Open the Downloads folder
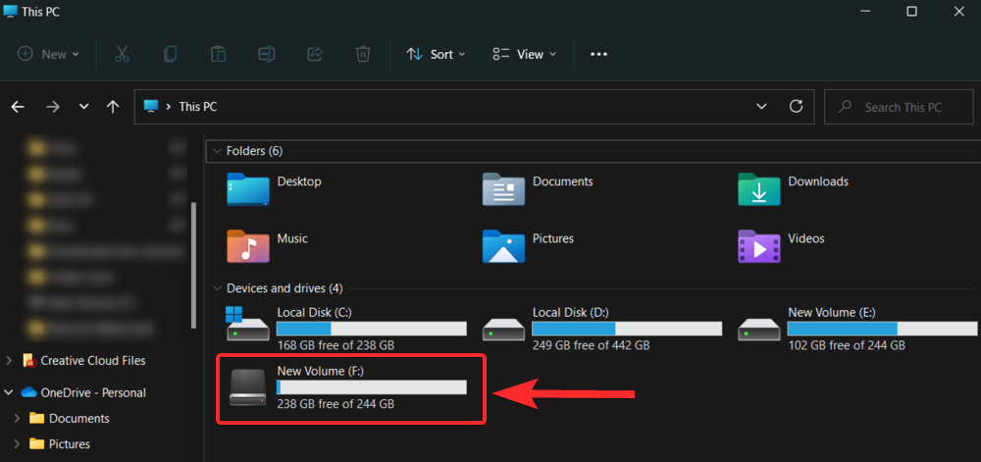 click(759, 188)
